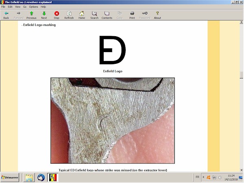Viewport: 244px width, 183px height.
Task: Open the Options menu
Action: 33,7
